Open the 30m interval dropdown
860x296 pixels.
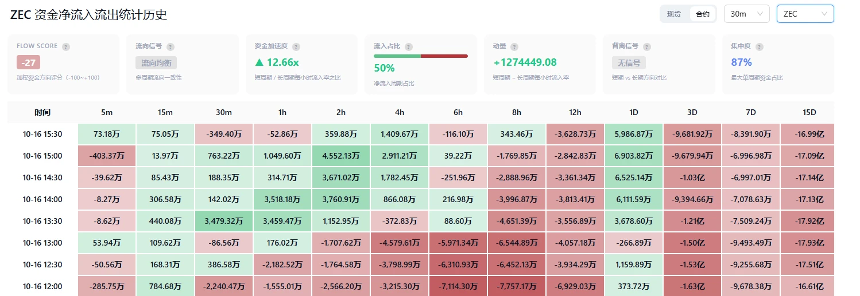coord(746,14)
